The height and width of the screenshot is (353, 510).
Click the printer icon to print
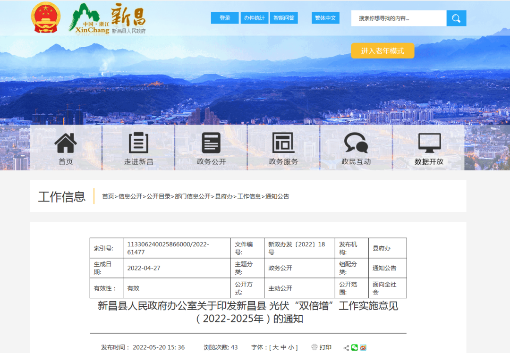[314, 347]
